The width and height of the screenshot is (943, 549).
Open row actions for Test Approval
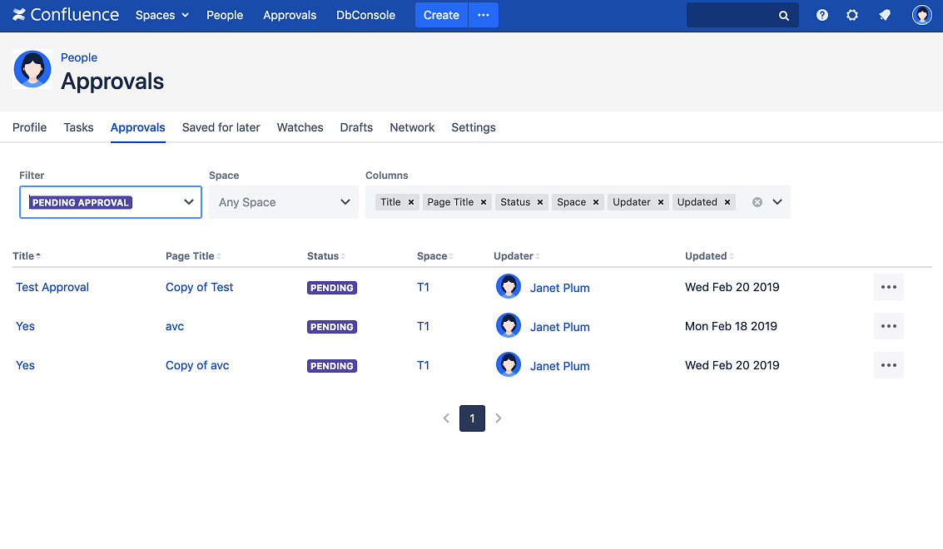[888, 287]
